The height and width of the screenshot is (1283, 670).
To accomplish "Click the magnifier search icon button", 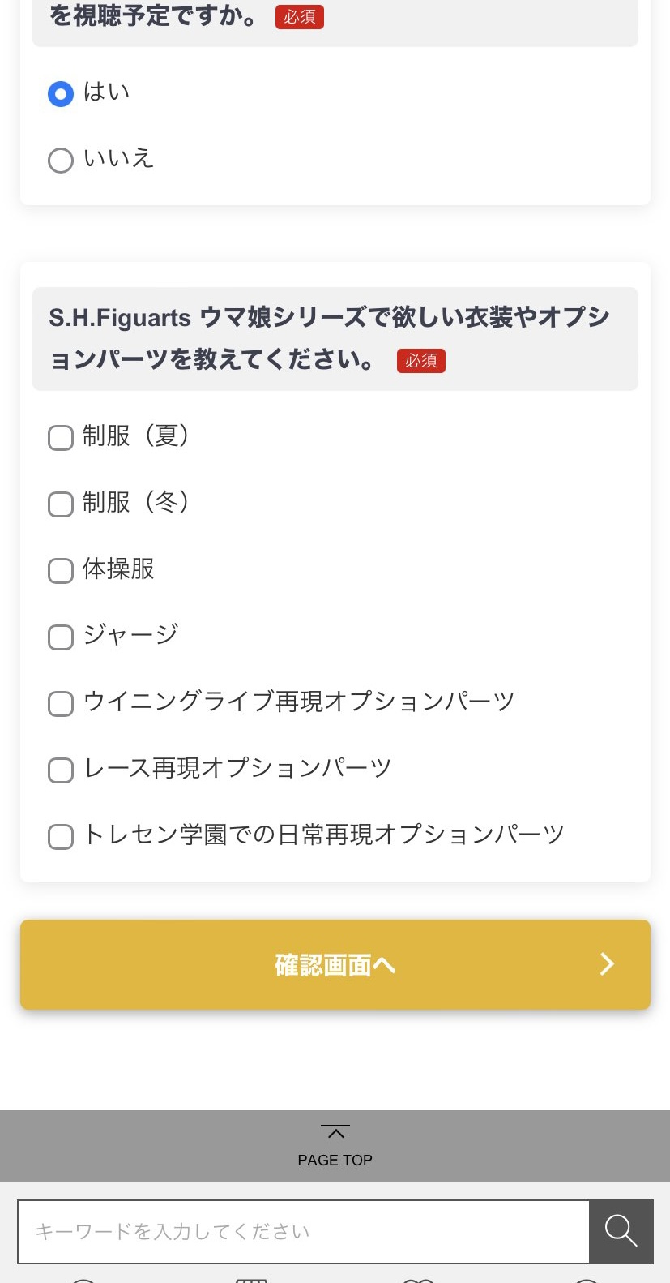I will click(621, 1230).
